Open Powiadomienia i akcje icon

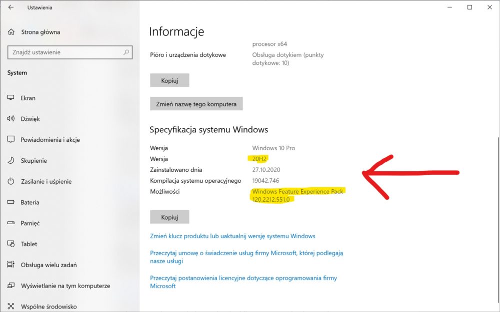pos(11,139)
